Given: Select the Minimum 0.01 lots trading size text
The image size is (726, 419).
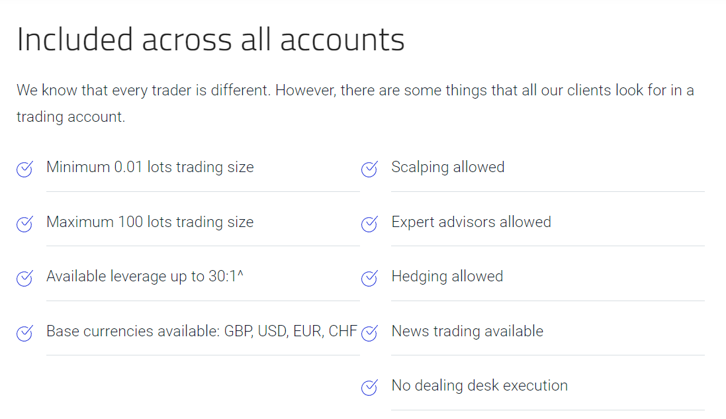Looking at the screenshot, I should tap(150, 167).
